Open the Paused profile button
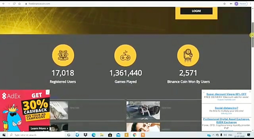 (241, 4)
